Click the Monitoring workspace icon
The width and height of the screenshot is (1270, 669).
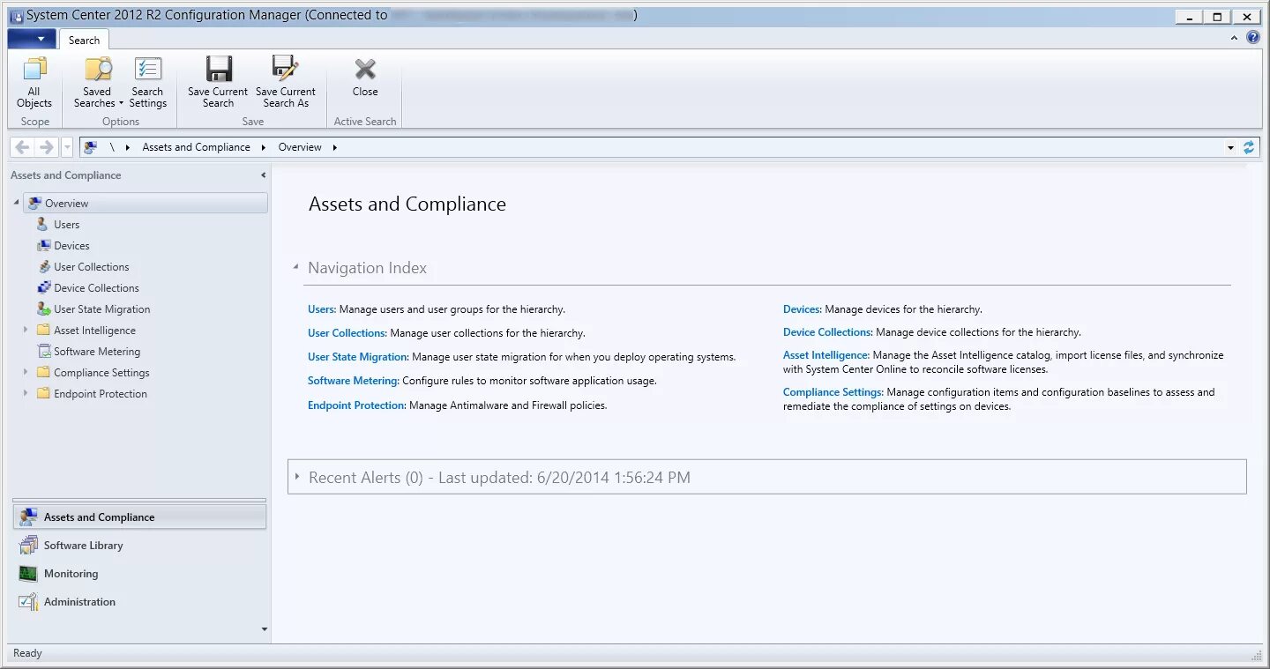28,574
